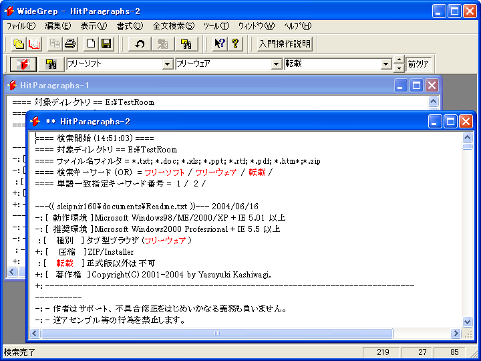Click the 検索開始 (14:51:03) line
Screen dimensions: 481x361
point(95,138)
